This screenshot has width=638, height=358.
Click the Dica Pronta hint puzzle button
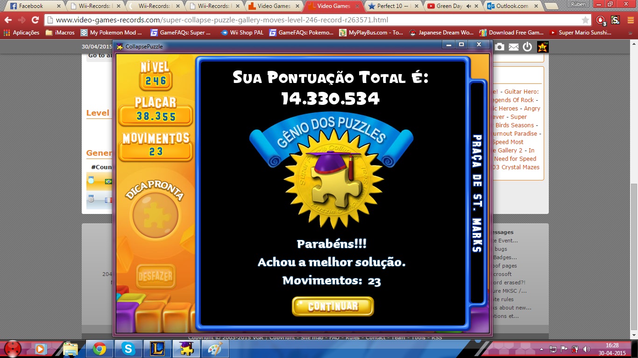155,215
